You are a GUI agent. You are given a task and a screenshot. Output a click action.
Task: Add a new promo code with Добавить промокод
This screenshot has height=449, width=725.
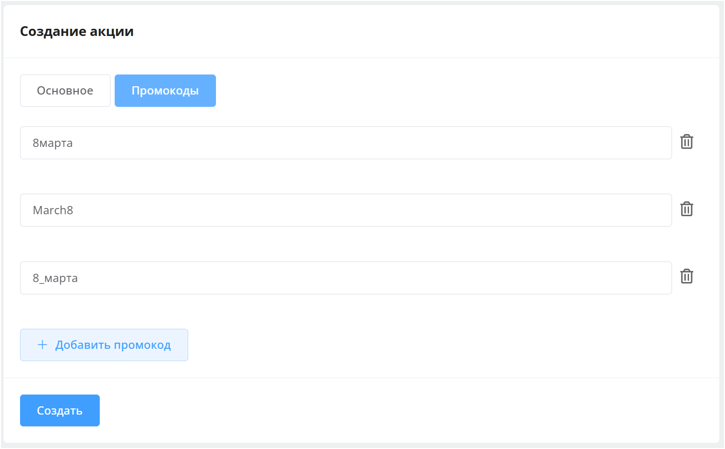pos(104,345)
